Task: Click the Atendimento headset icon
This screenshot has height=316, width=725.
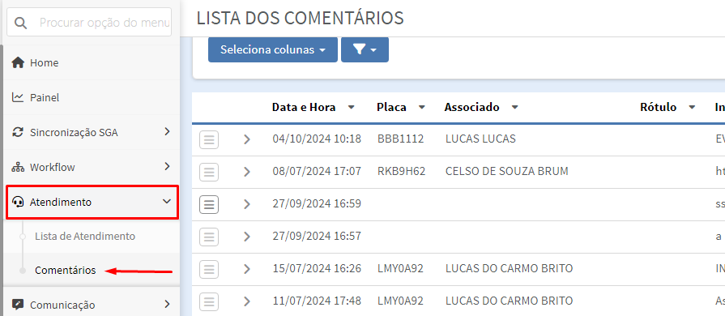Action: (18, 202)
